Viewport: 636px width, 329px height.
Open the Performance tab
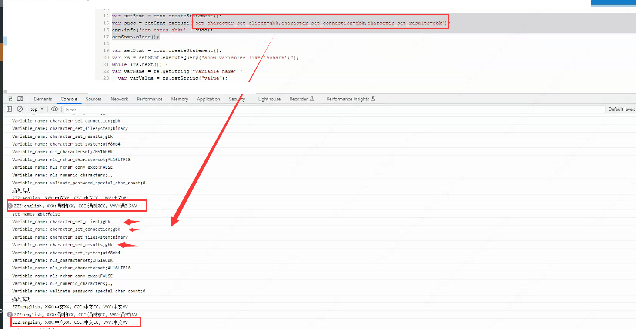click(150, 99)
